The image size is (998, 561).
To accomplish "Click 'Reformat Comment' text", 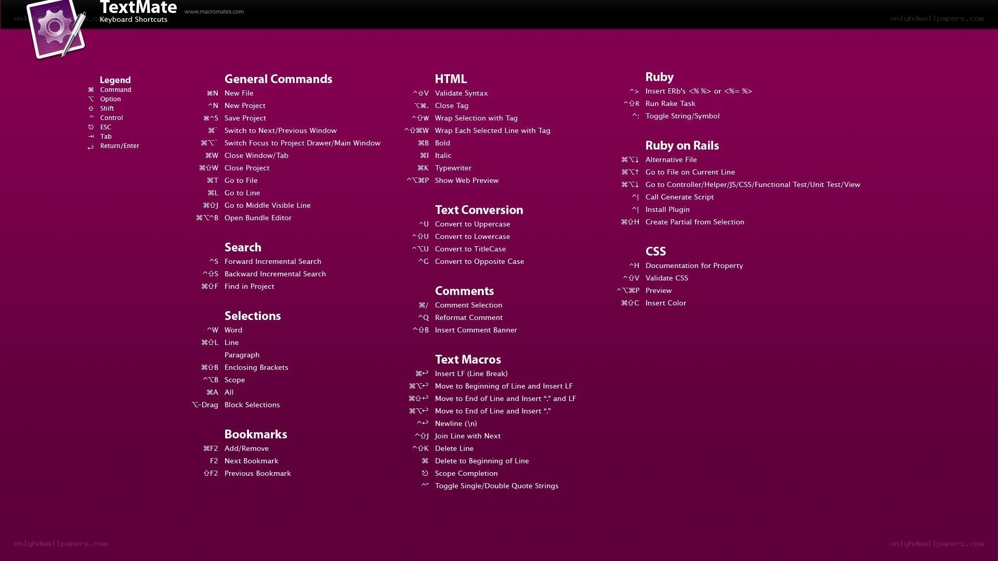I will [469, 318].
